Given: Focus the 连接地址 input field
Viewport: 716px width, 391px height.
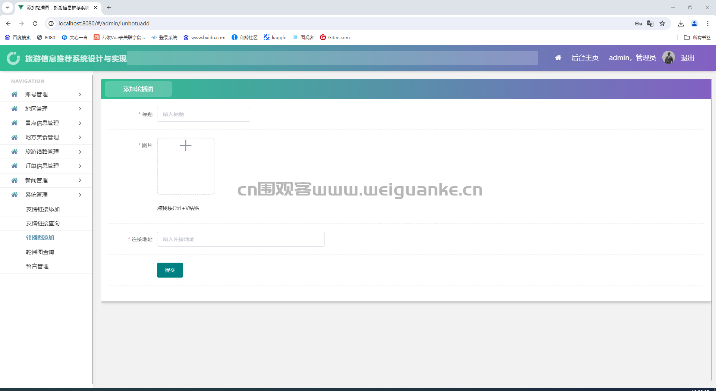Looking at the screenshot, I should (x=241, y=239).
